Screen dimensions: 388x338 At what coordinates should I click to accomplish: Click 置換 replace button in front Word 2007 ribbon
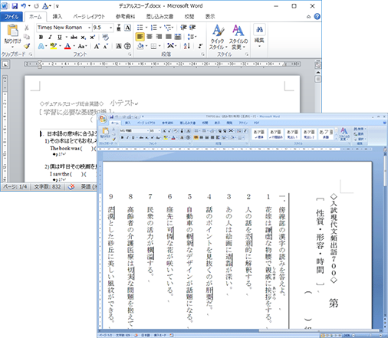[x=360, y=134]
